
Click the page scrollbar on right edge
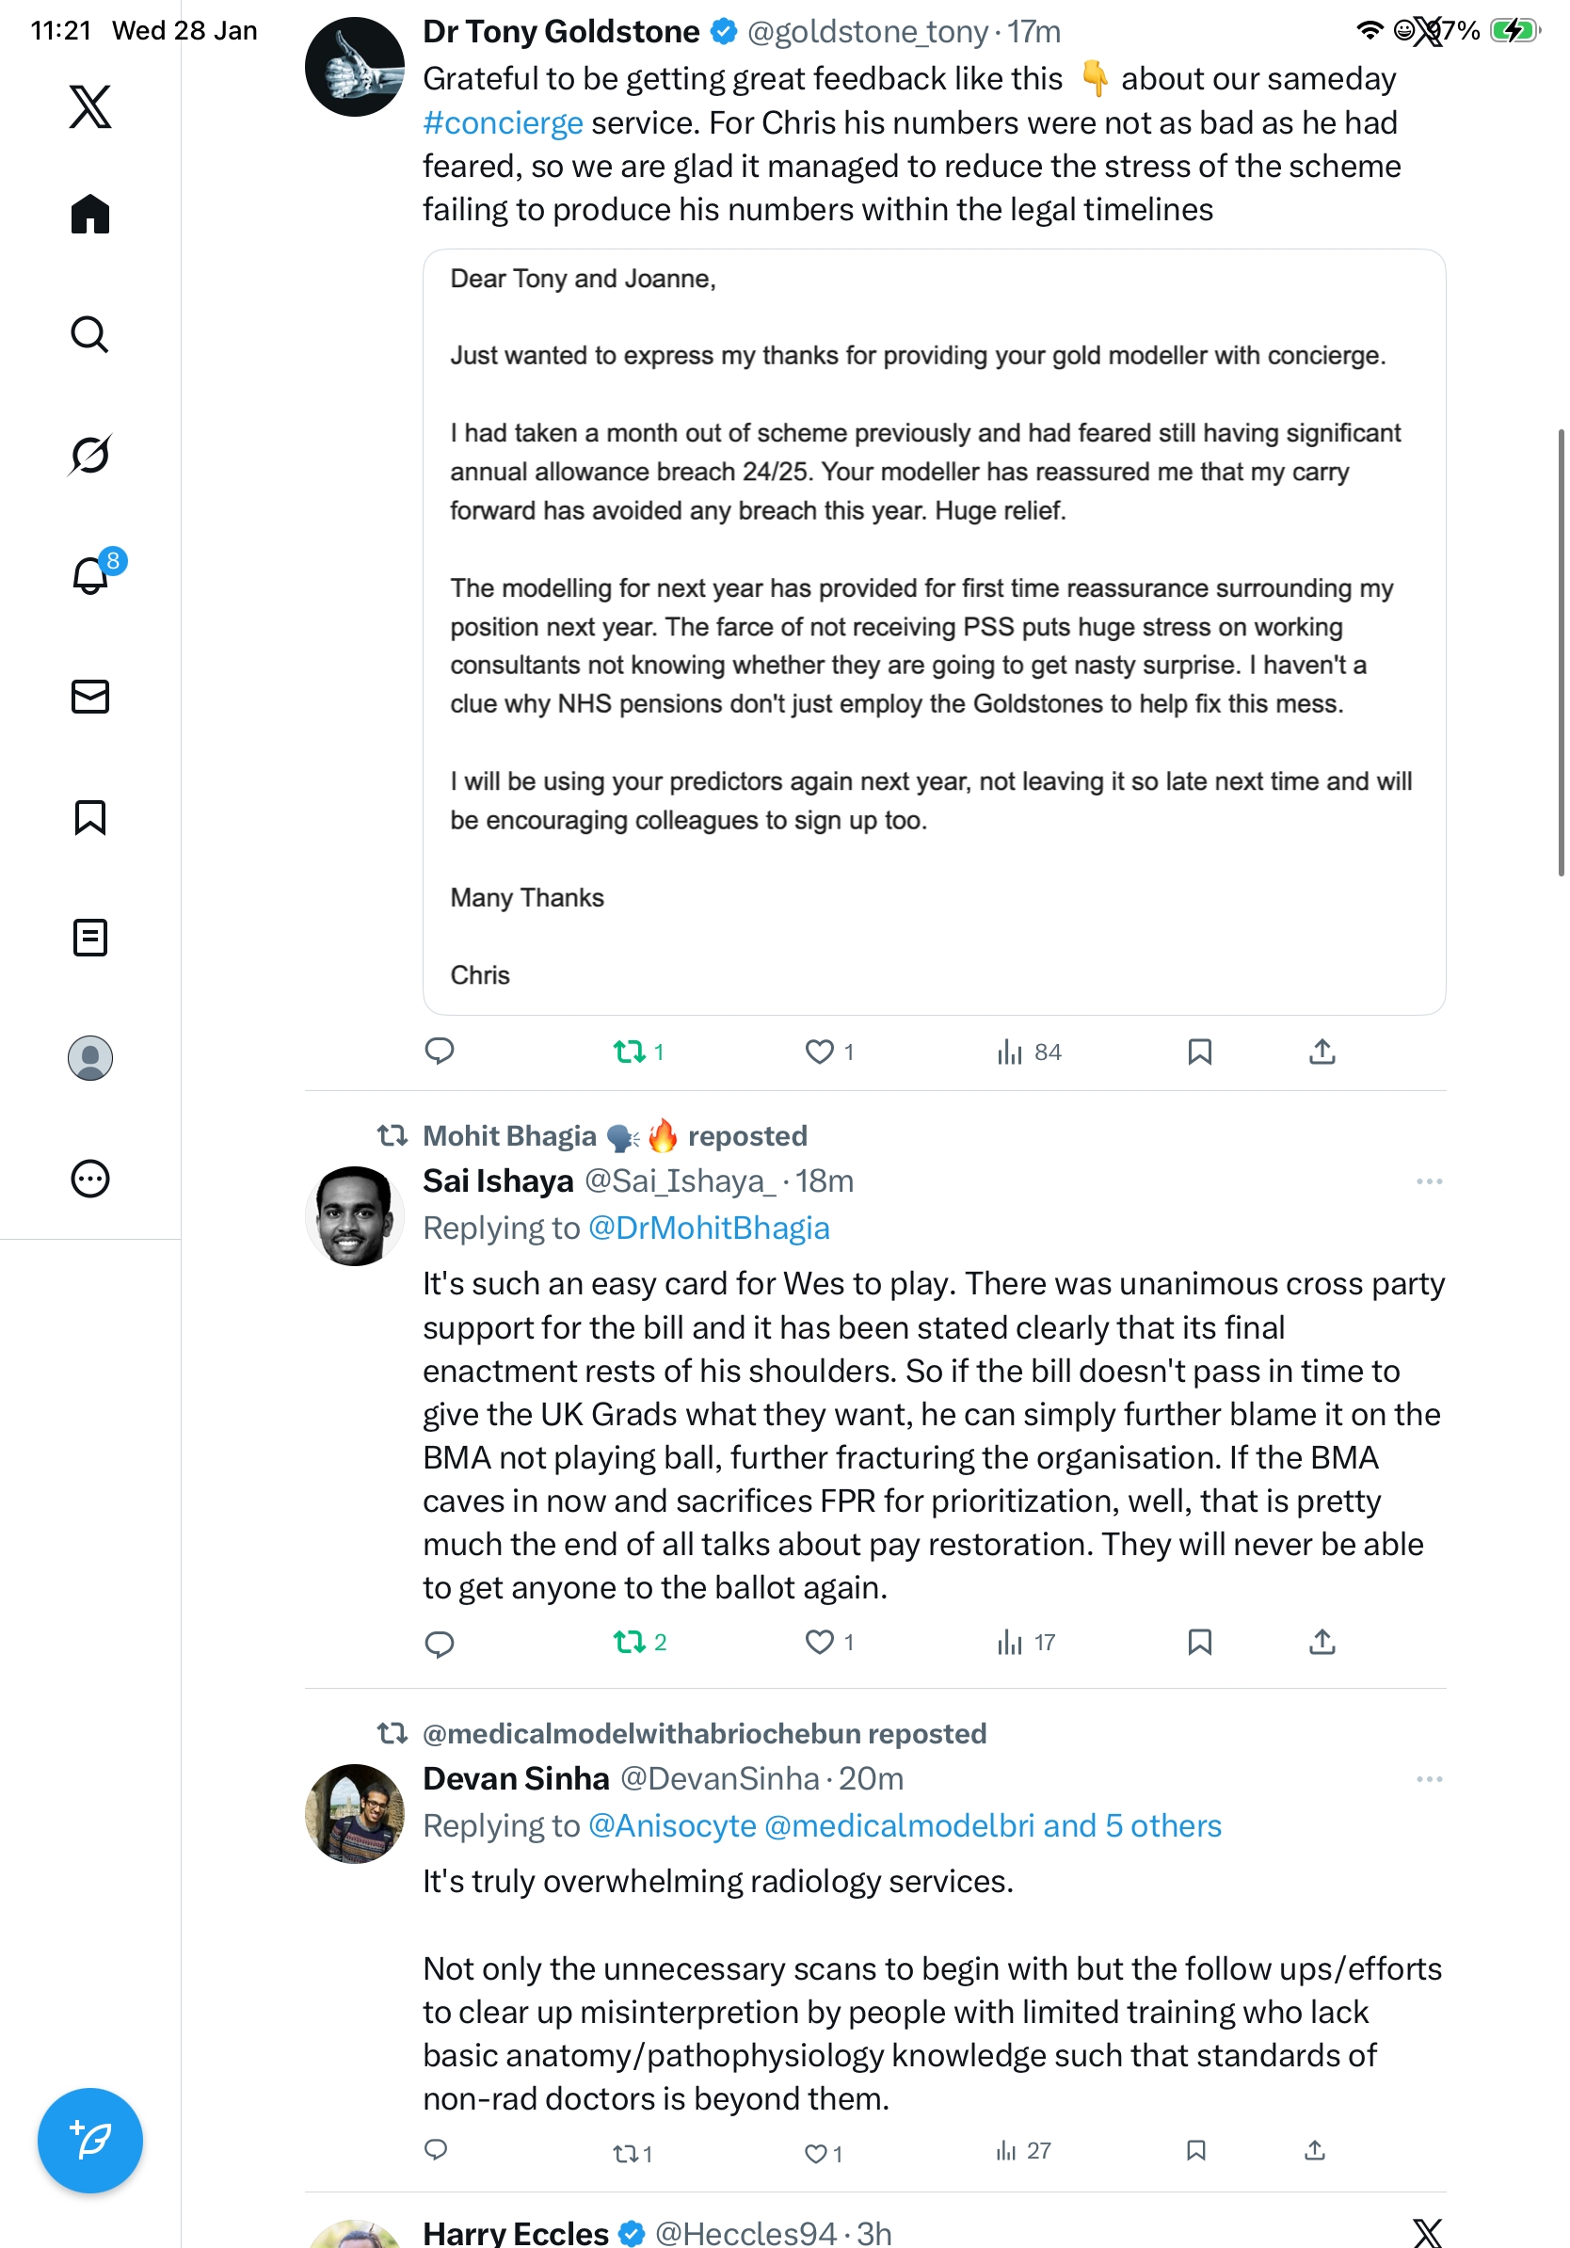tap(1562, 651)
